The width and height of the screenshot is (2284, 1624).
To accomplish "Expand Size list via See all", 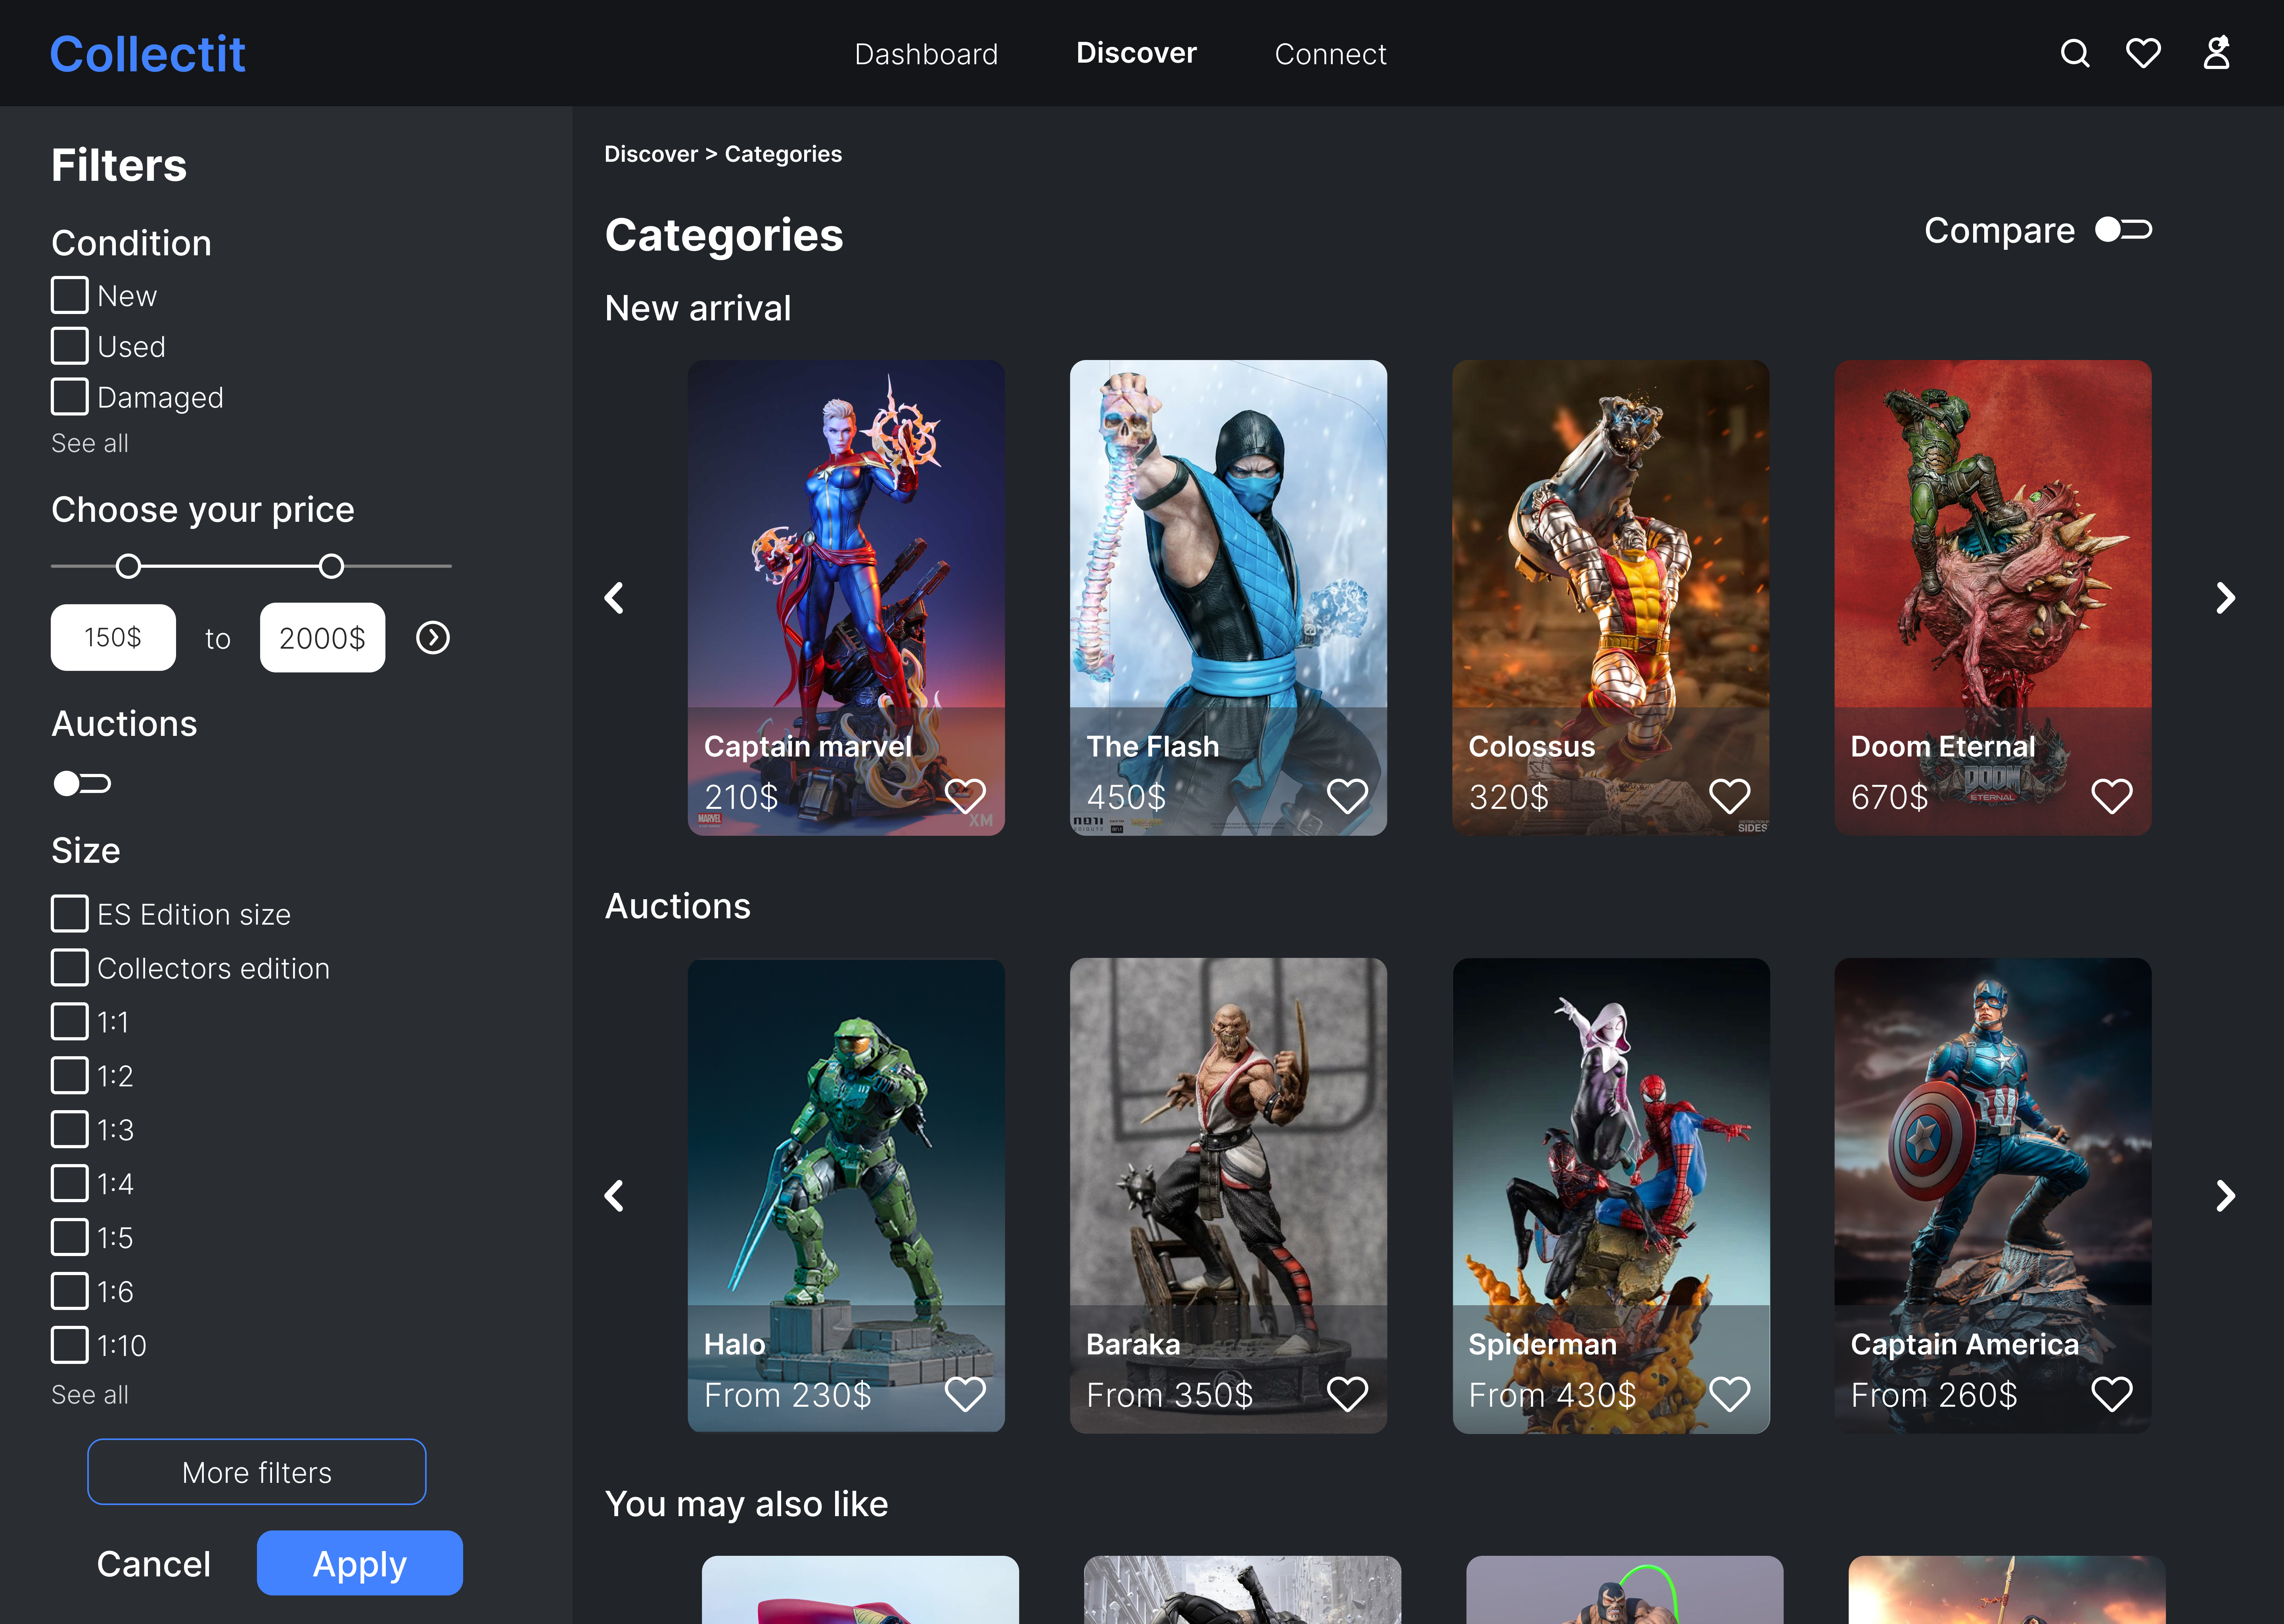I will tap(90, 1395).
